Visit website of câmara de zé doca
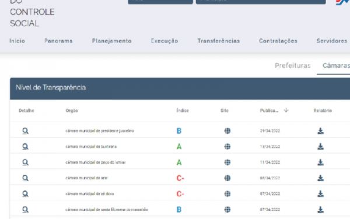The height and width of the screenshot is (219, 350). [228, 194]
